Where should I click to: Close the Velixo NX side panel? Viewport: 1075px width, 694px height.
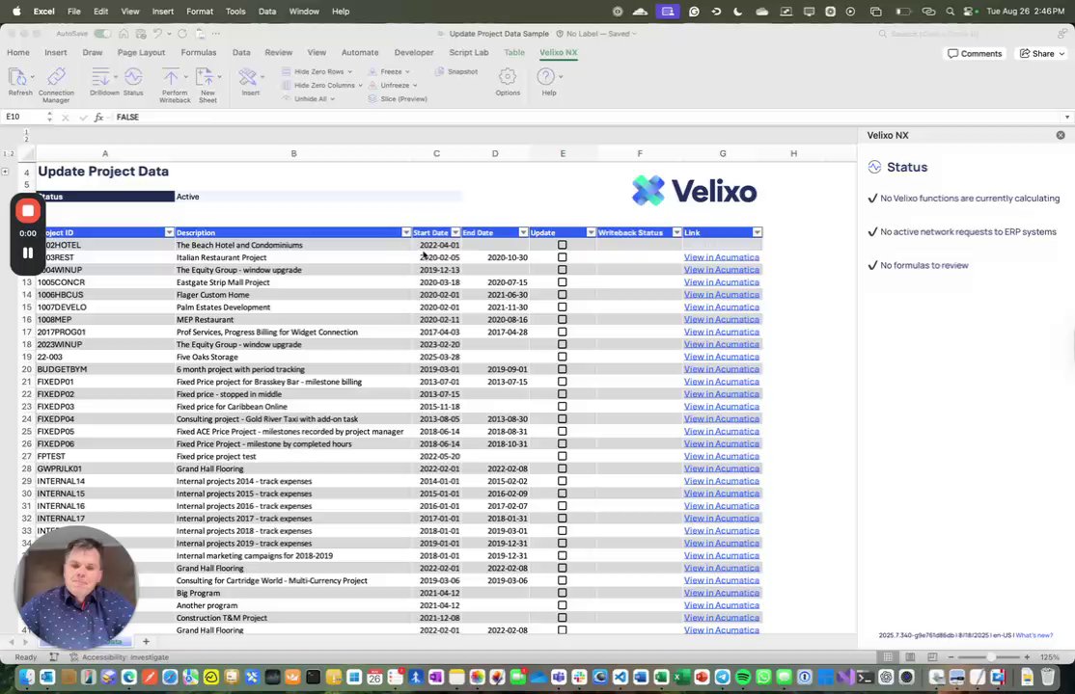[1061, 135]
